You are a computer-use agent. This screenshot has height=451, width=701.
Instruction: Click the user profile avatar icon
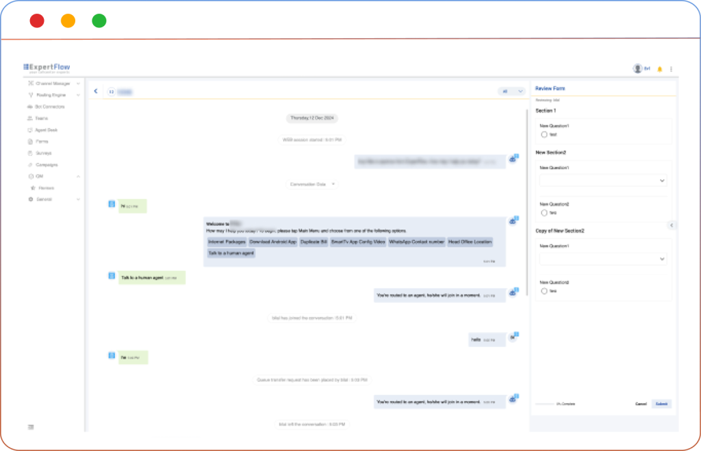(637, 68)
